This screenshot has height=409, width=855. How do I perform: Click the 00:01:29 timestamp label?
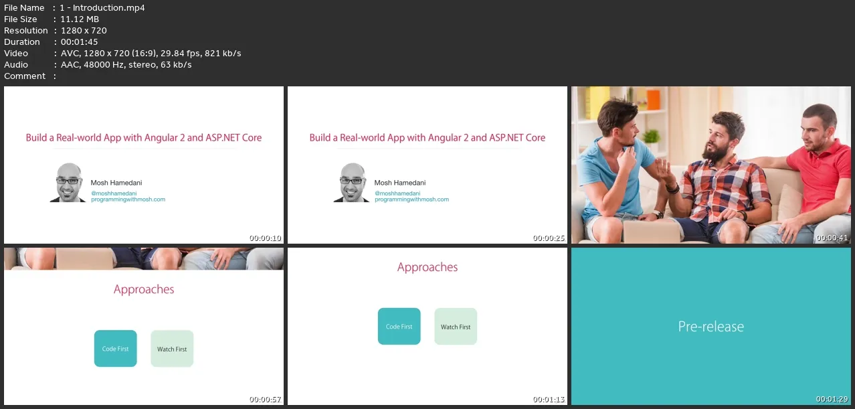tap(833, 400)
